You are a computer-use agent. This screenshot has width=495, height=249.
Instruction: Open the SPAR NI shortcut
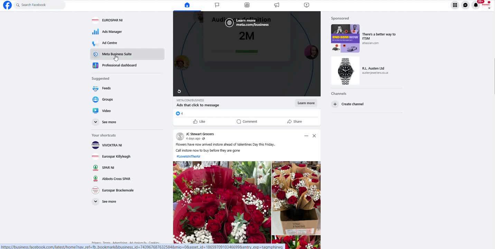(127, 167)
